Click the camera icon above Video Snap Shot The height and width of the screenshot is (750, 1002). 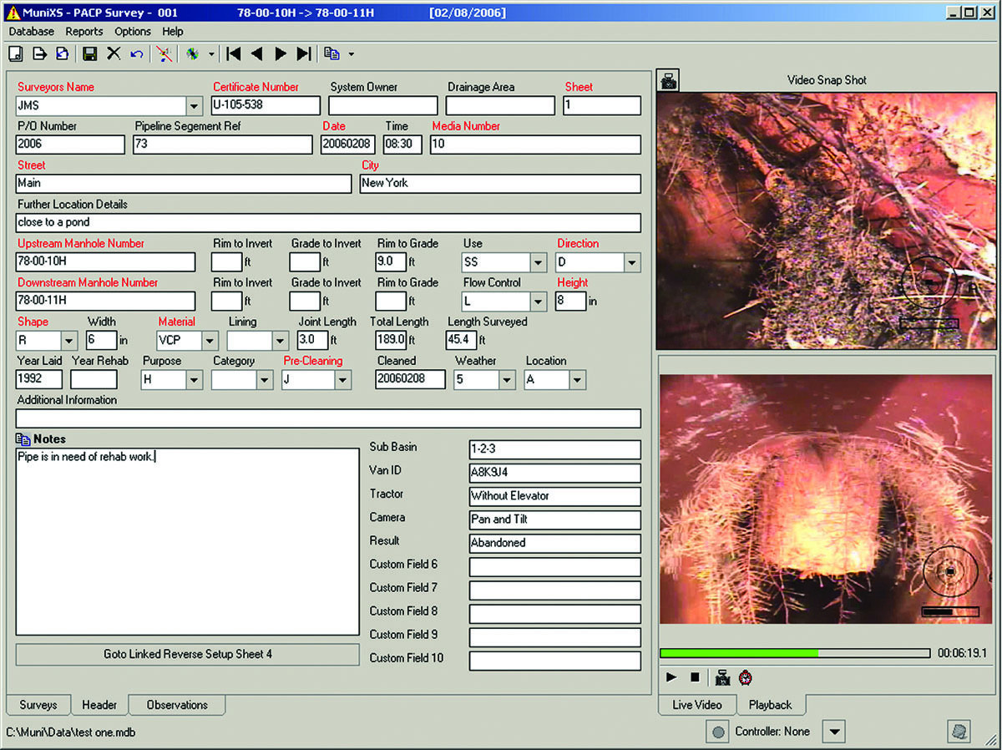[x=668, y=81]
